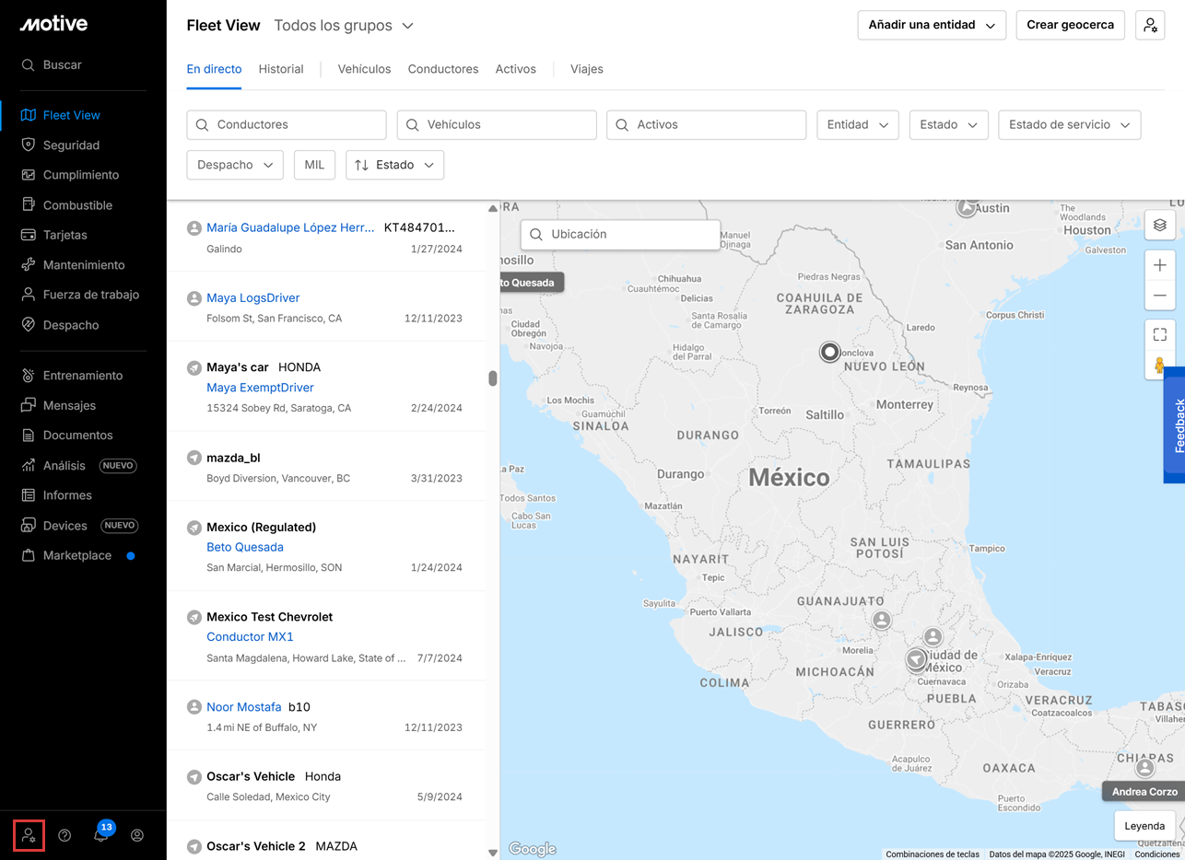1185x860 pixels.
Task: Click the help question mark icon
Action: point(65,835)
